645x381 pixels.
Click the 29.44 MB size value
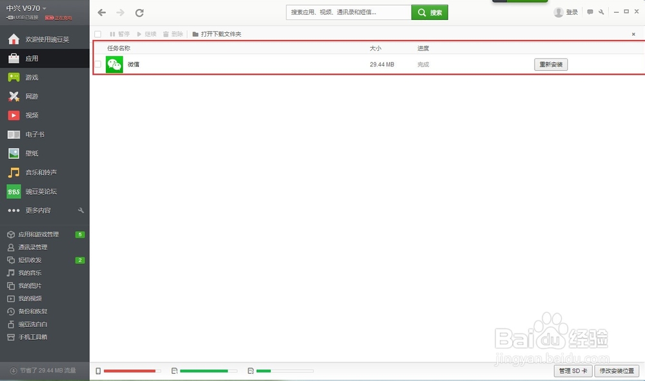(x=382, y=64)
